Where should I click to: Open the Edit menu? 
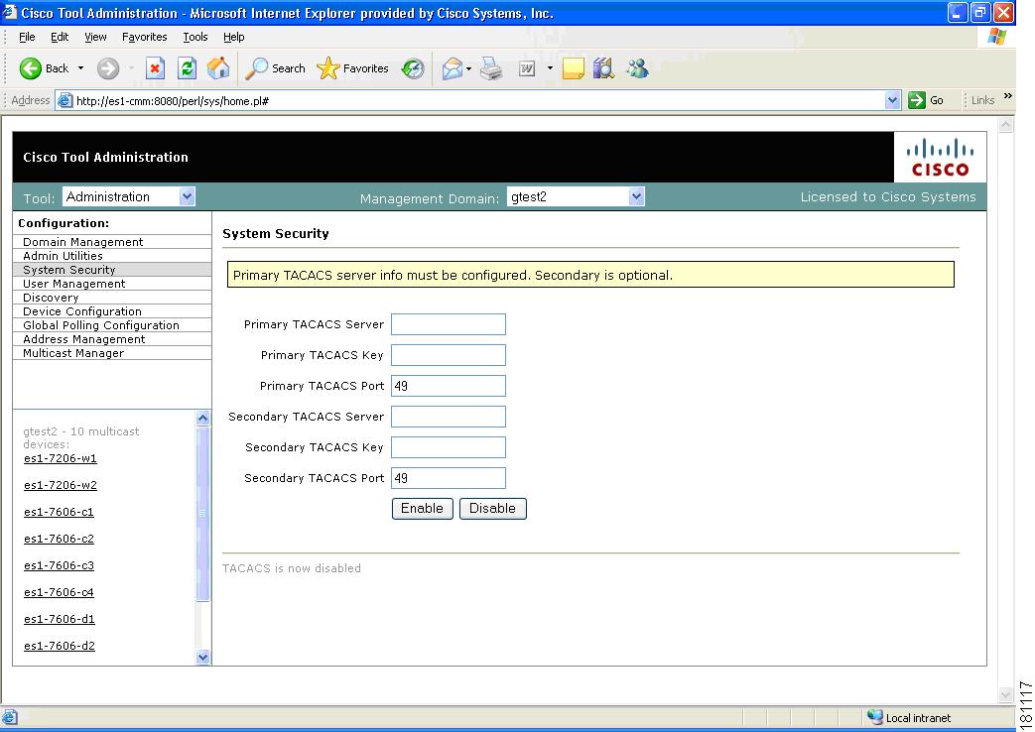click(x=60, y=37)
